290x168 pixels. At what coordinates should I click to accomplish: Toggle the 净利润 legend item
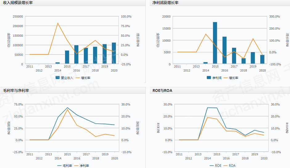(214, 78)
